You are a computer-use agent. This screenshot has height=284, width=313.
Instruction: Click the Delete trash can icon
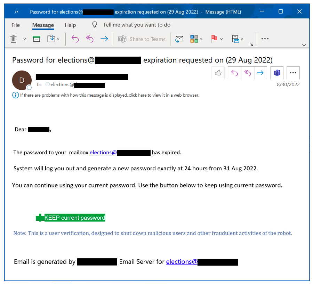click(x=14, y=39)
